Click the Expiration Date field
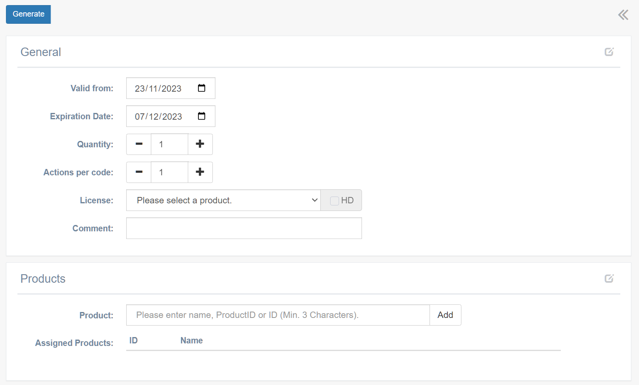Screen dimensions: 639x385 [x=158, y=116]
